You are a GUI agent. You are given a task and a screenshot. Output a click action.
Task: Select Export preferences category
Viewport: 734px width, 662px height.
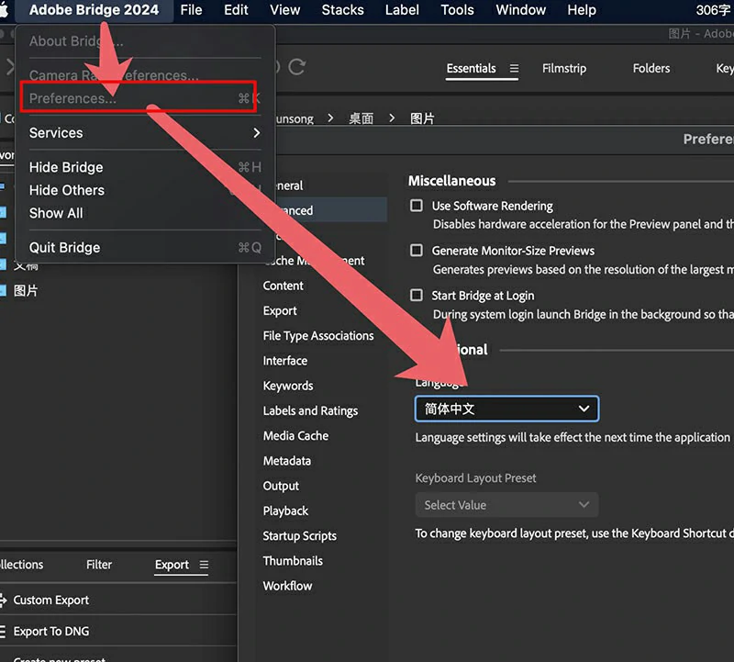point(280,310)
